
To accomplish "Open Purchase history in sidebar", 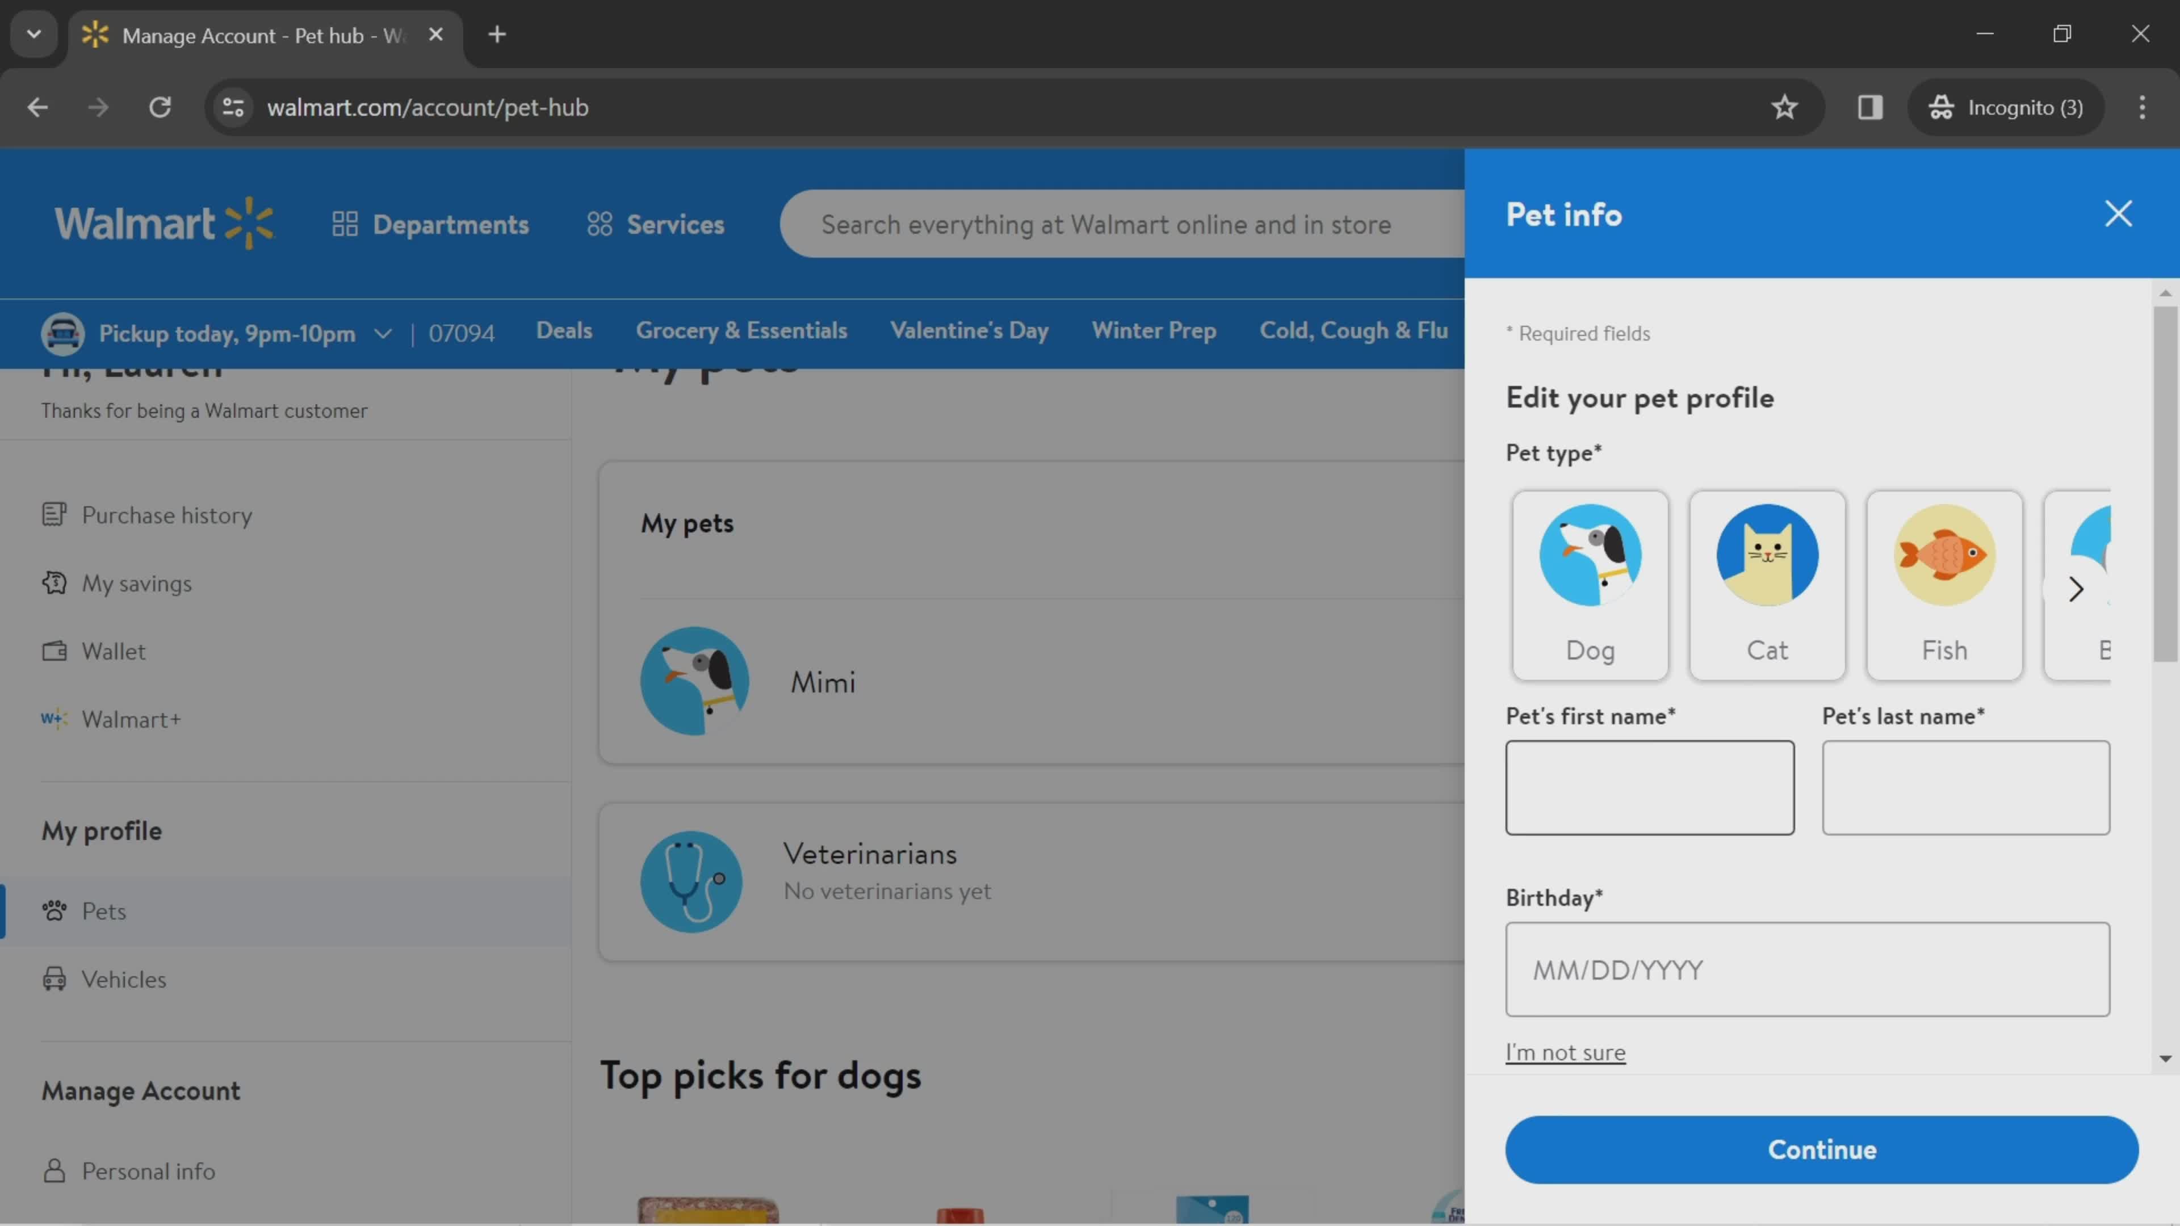I will click(x=167, y=515).
